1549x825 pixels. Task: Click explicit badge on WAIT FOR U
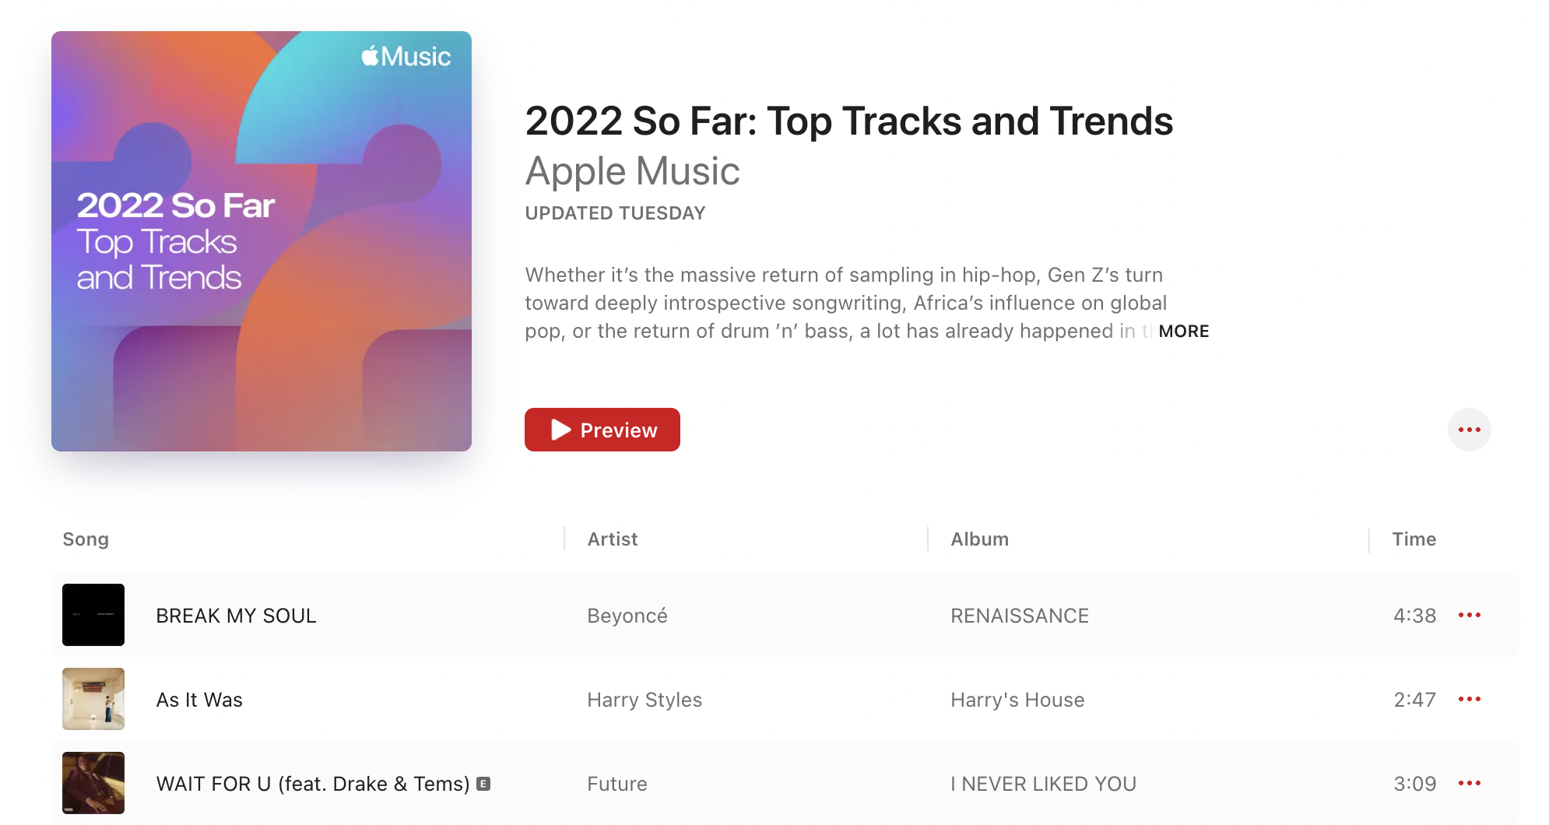483,784
